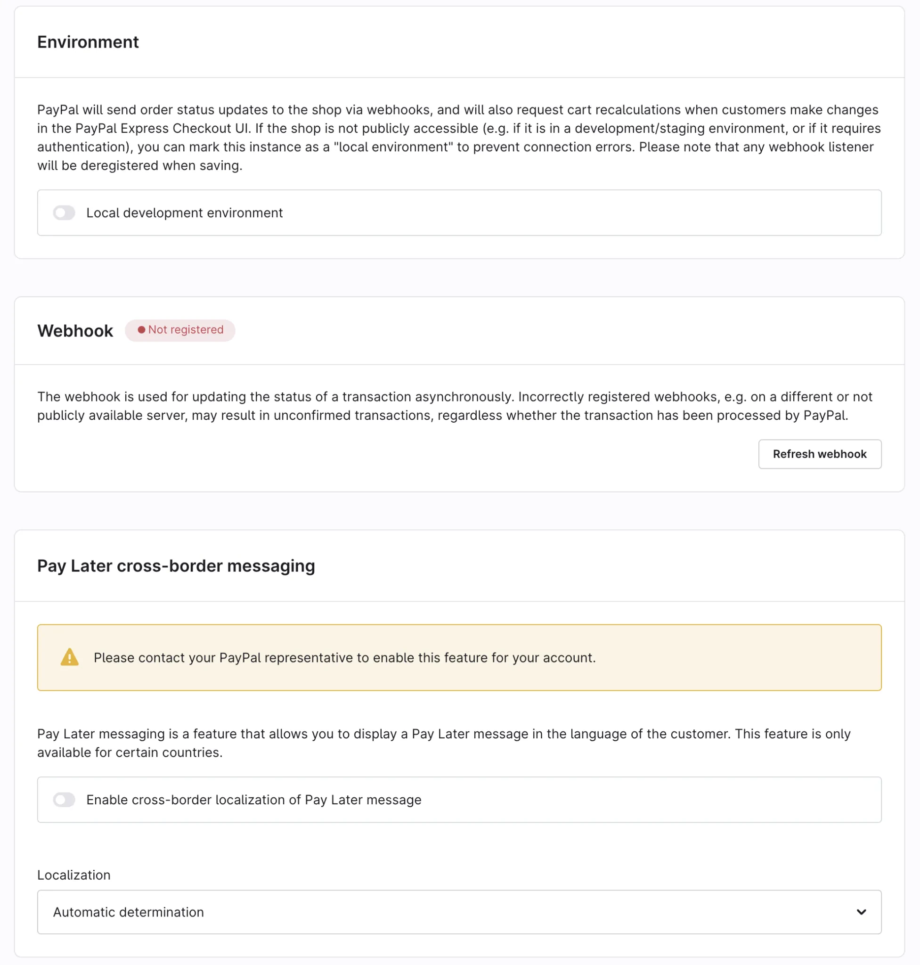920x965 pixels.
Task: Click the Pay Later cross-border messaging heading
Action: [176, 565]
